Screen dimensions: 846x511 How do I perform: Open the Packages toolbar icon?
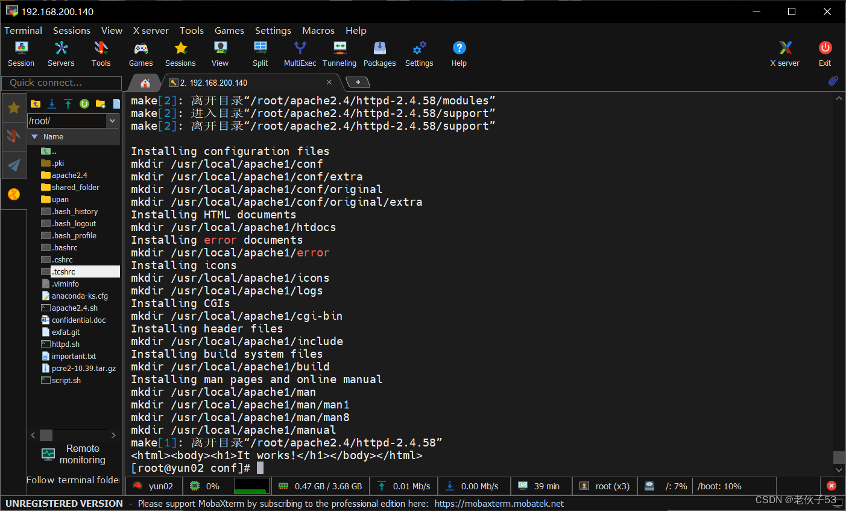click(379, 54)
